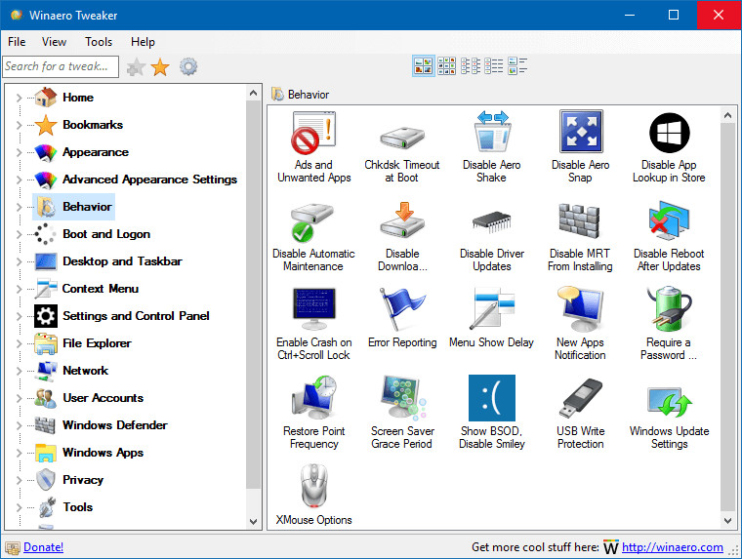Click the W winaero logo icon
742x559 pixels.
(x=611, y=547)
